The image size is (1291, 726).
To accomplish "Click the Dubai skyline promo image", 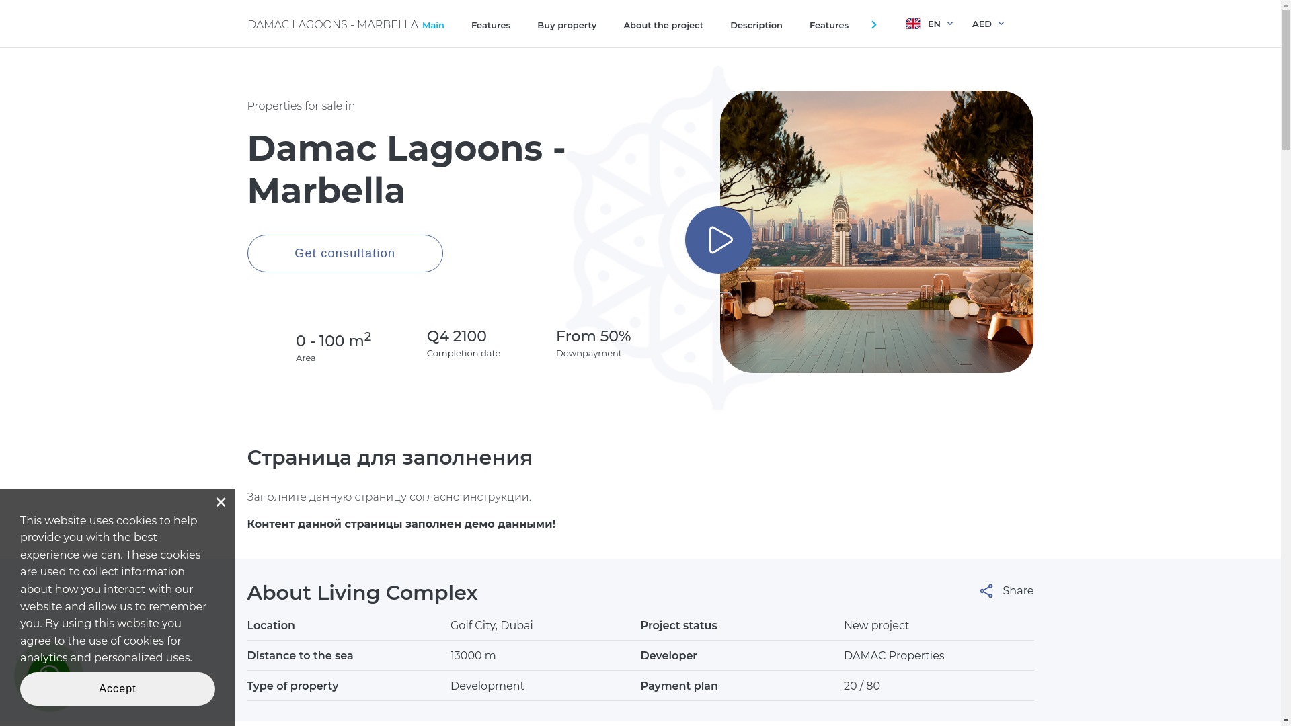I will (876, 232).
